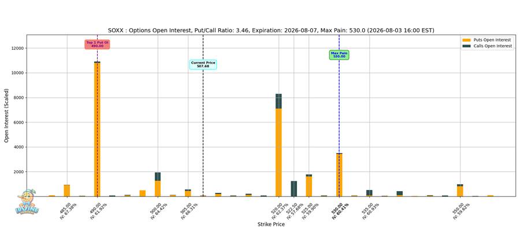Click the 500.00 IV: 64.42% axis label
The image size is (520, 231).
coord(160,210)
